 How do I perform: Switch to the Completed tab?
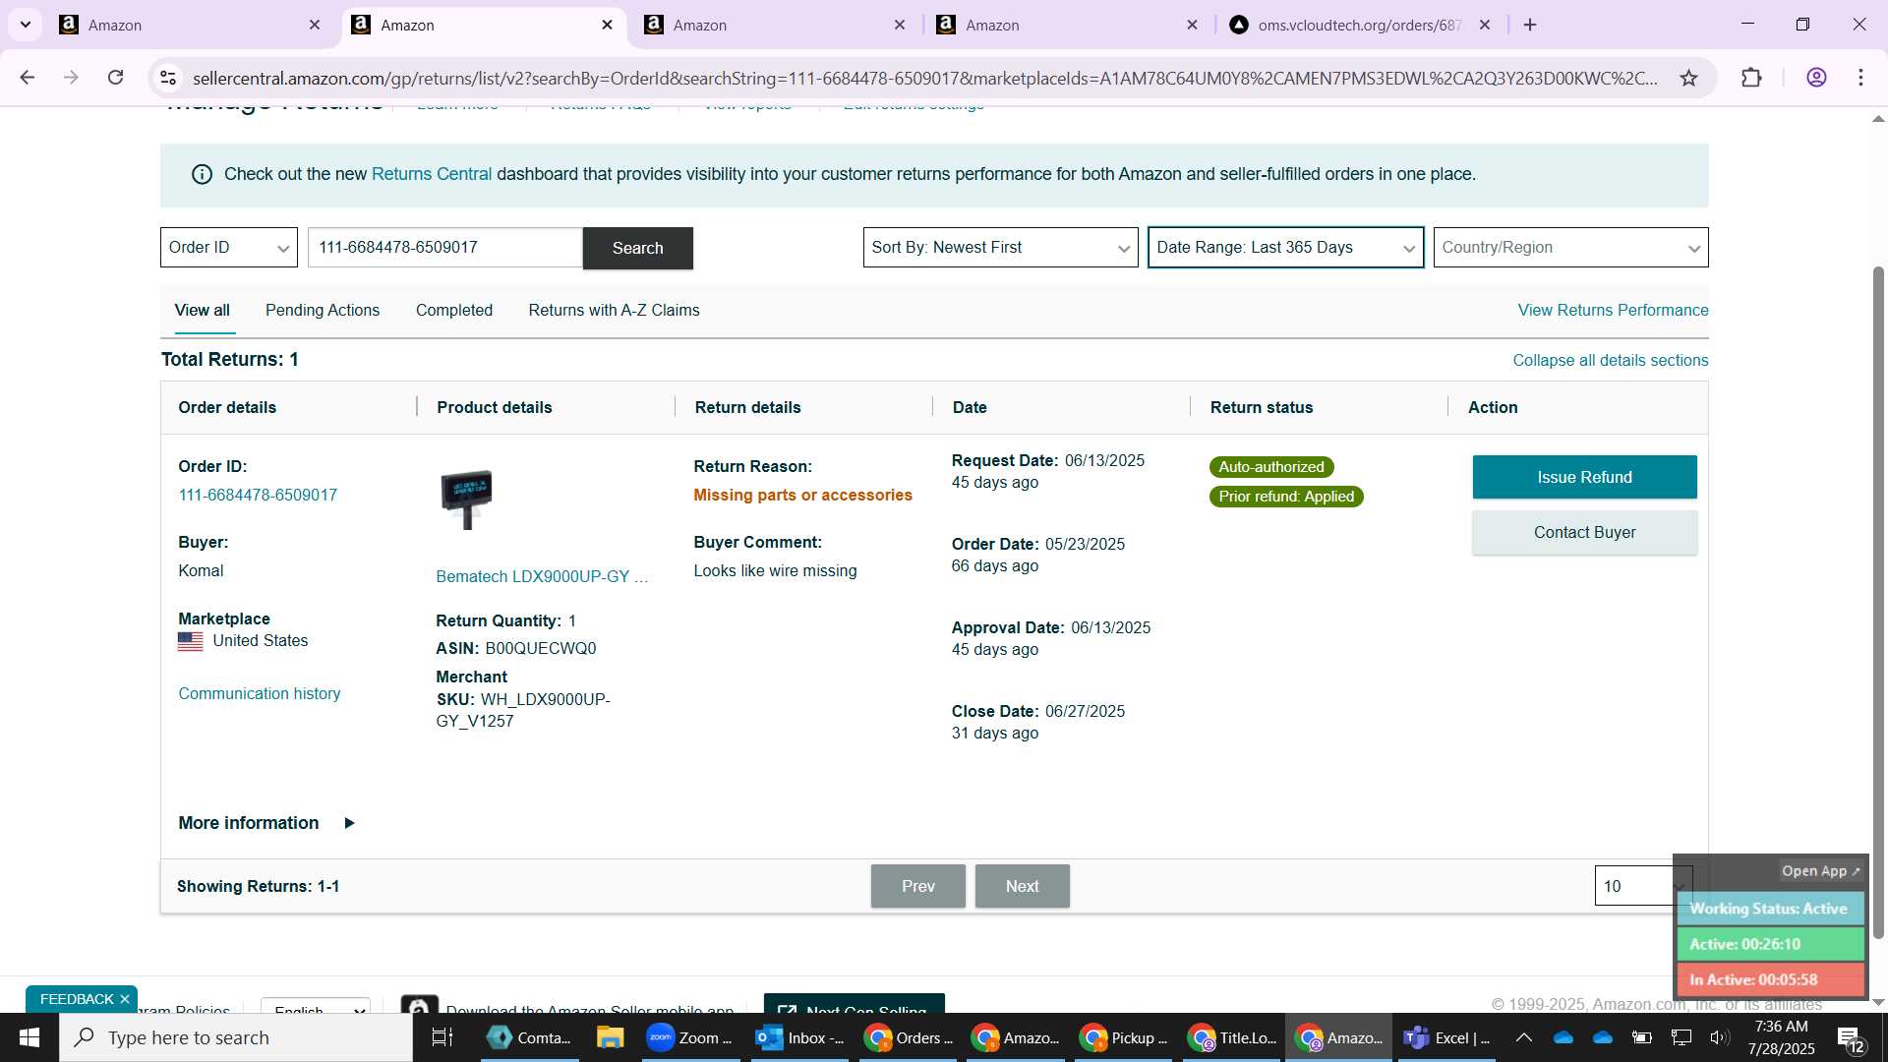[454, 310]
